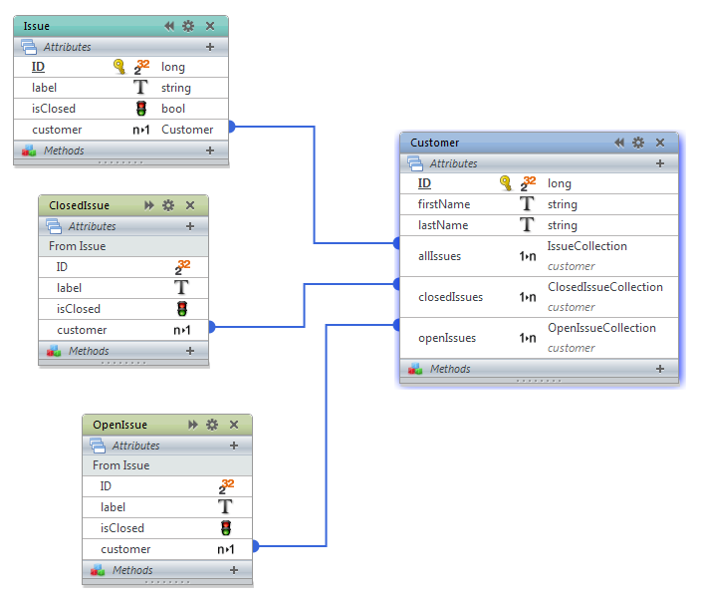
Task: Add attribute to OpenIssue panel
Action: (x=234, y=446)
